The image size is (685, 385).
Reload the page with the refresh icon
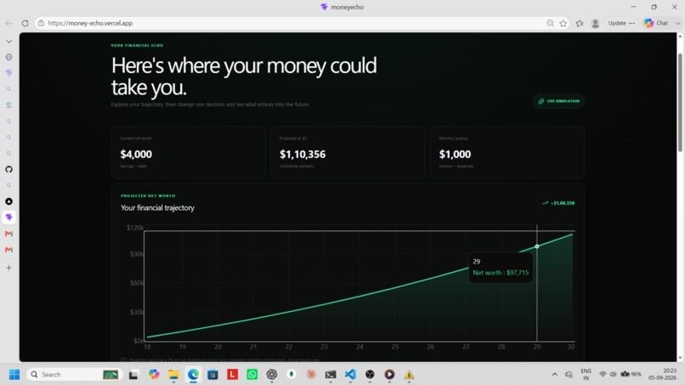25,23
